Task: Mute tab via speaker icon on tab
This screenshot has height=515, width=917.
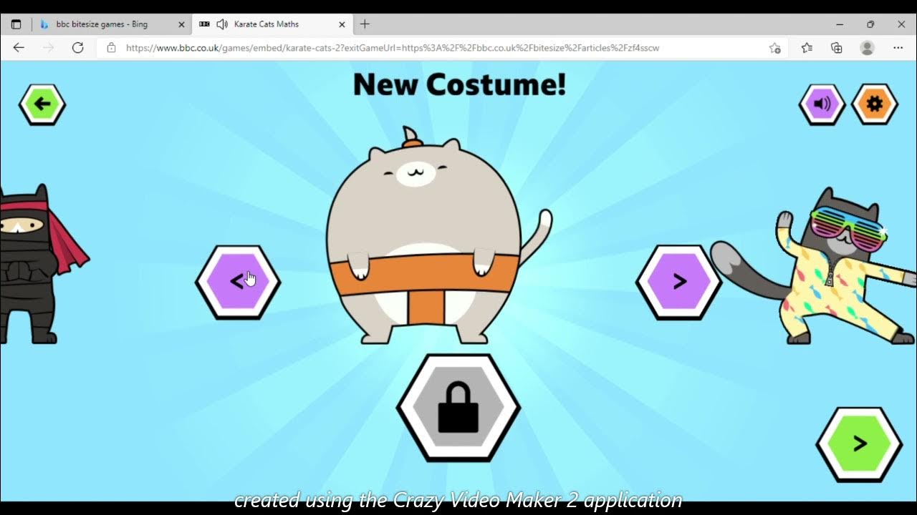Action: click(221, 24)
